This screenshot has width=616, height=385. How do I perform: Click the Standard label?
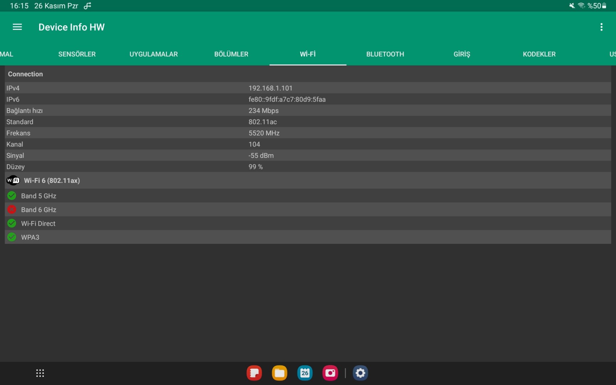click(x=20, y=122)
